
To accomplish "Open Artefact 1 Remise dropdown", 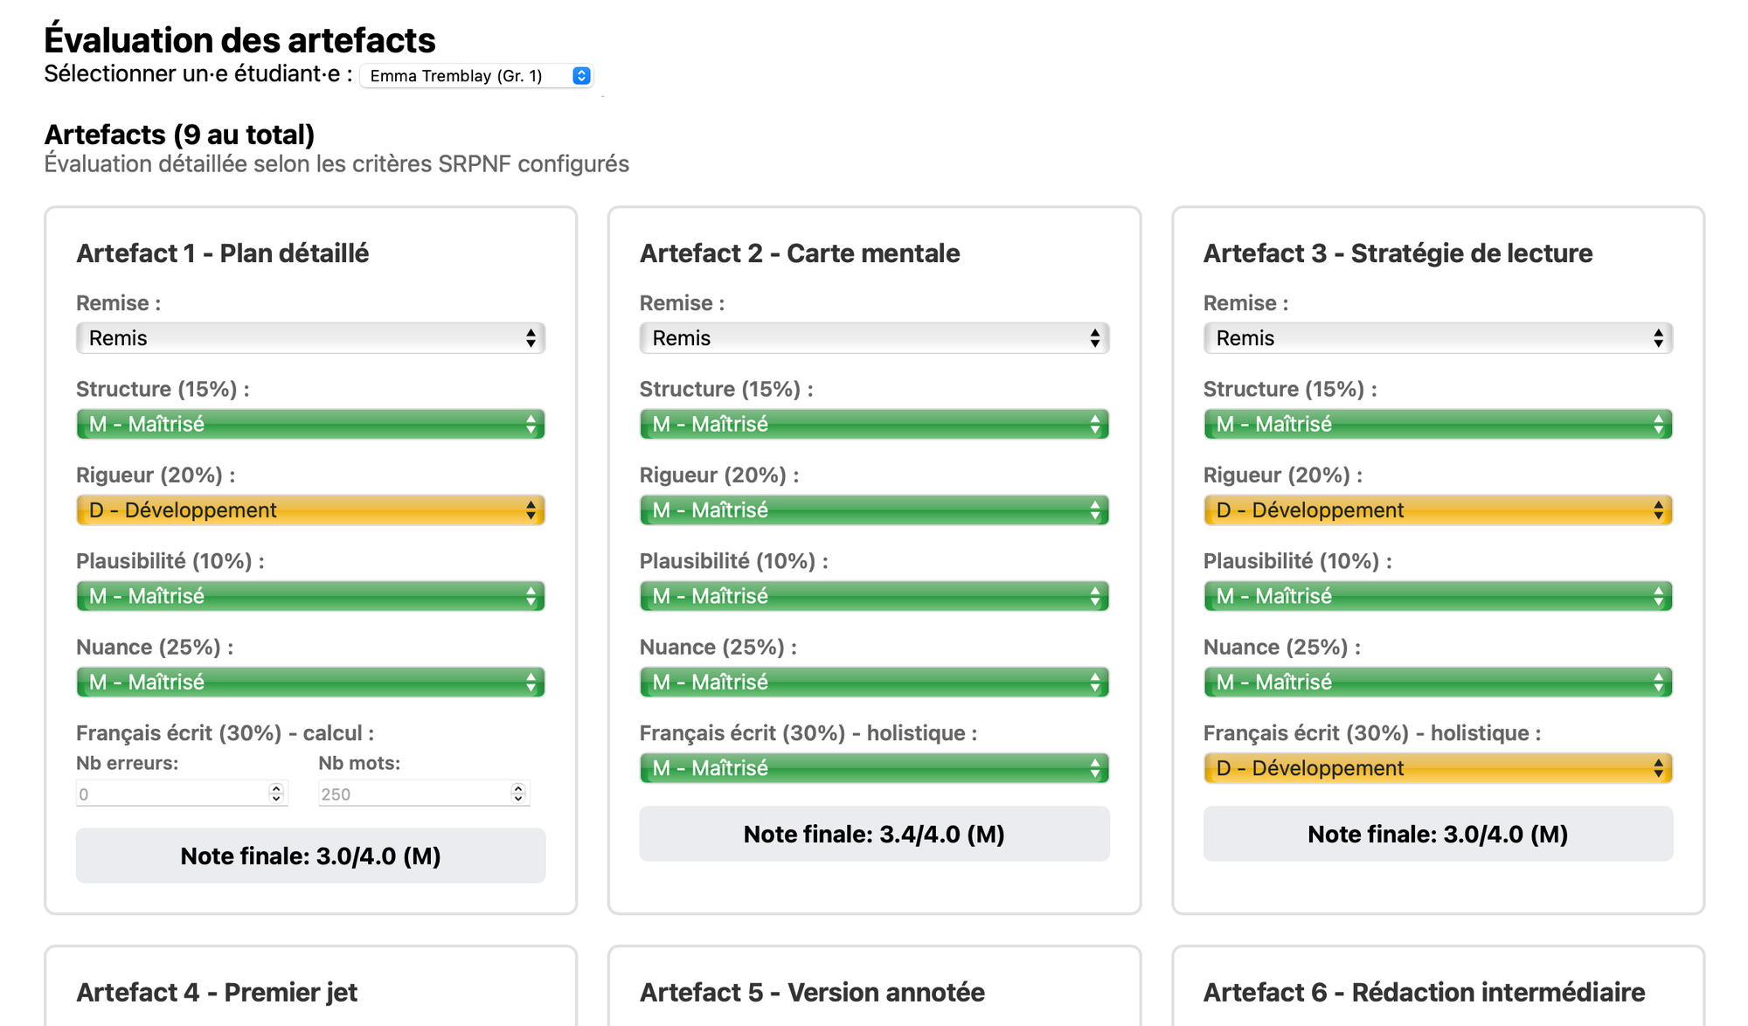I will (x=310, y=338).
